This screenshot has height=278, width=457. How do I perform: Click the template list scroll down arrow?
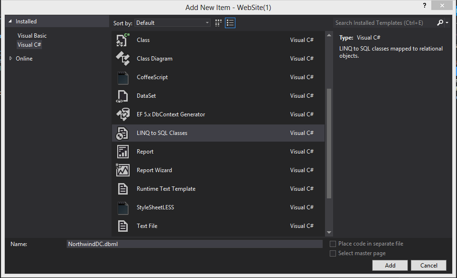click(329, 233)
